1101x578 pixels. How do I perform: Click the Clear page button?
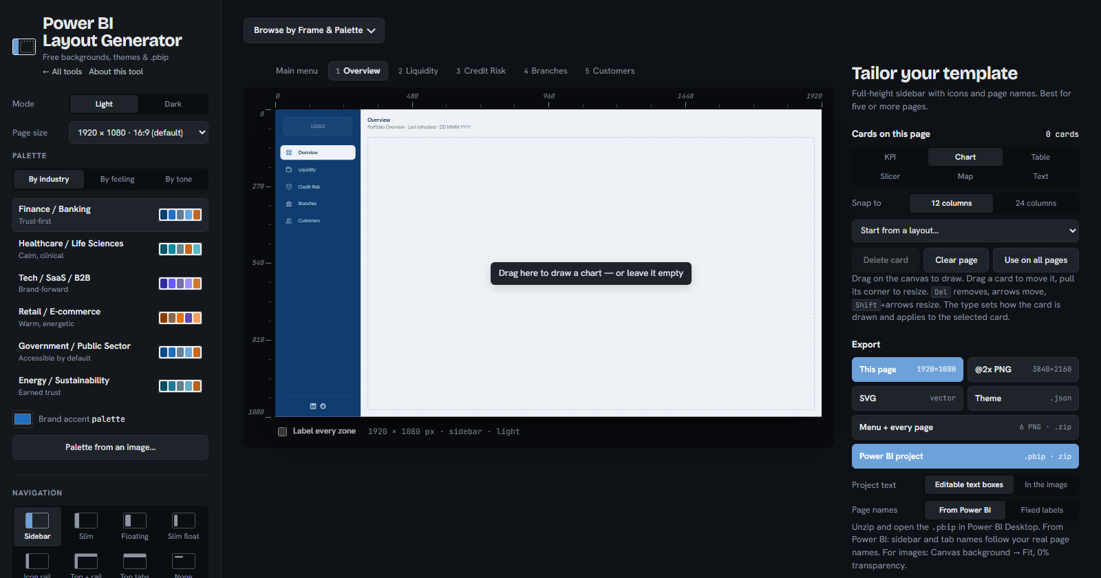pyautogui.click(x=956, y=260)
